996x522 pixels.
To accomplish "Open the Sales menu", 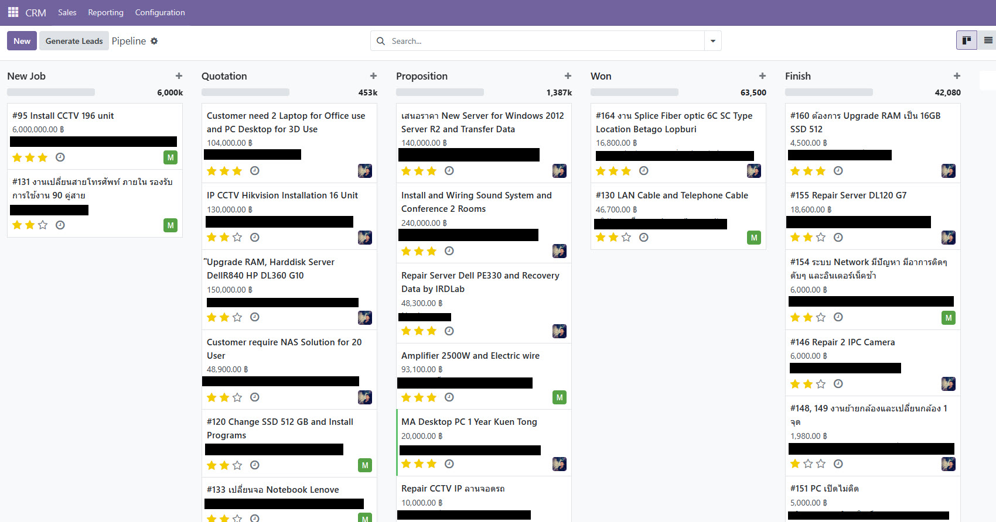I will point(67,12).
